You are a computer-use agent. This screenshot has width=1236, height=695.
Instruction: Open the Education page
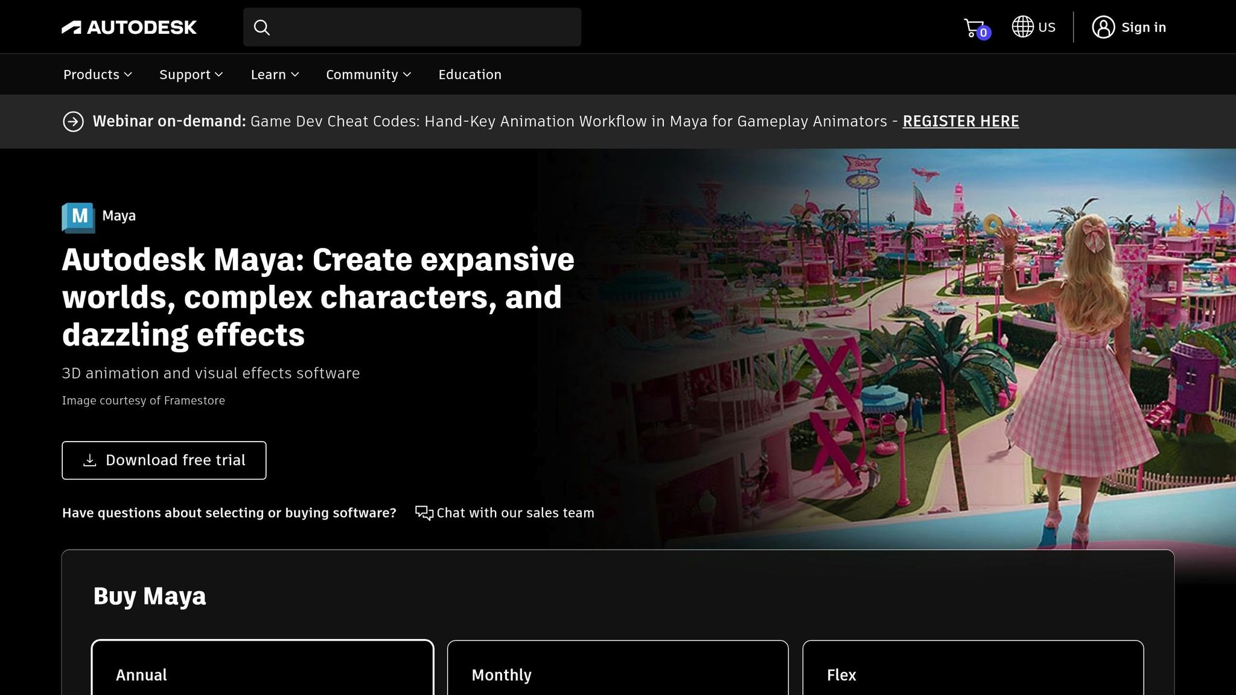pos(470,74)
